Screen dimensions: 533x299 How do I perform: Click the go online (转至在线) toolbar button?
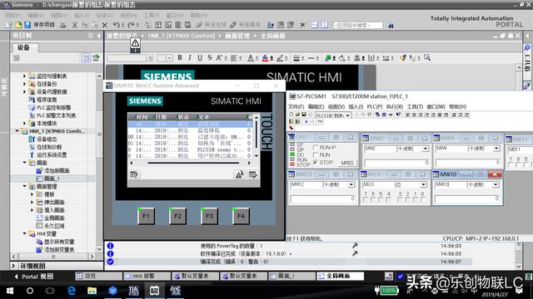click(x=211, y=25)
